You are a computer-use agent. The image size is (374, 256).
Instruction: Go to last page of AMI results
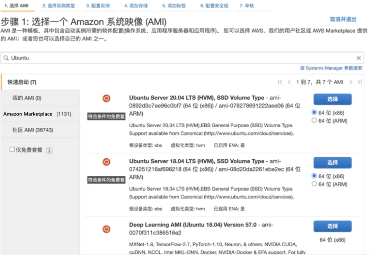click(360, 82)
